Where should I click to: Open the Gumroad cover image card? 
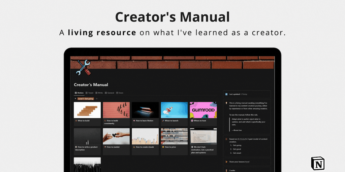203,110
